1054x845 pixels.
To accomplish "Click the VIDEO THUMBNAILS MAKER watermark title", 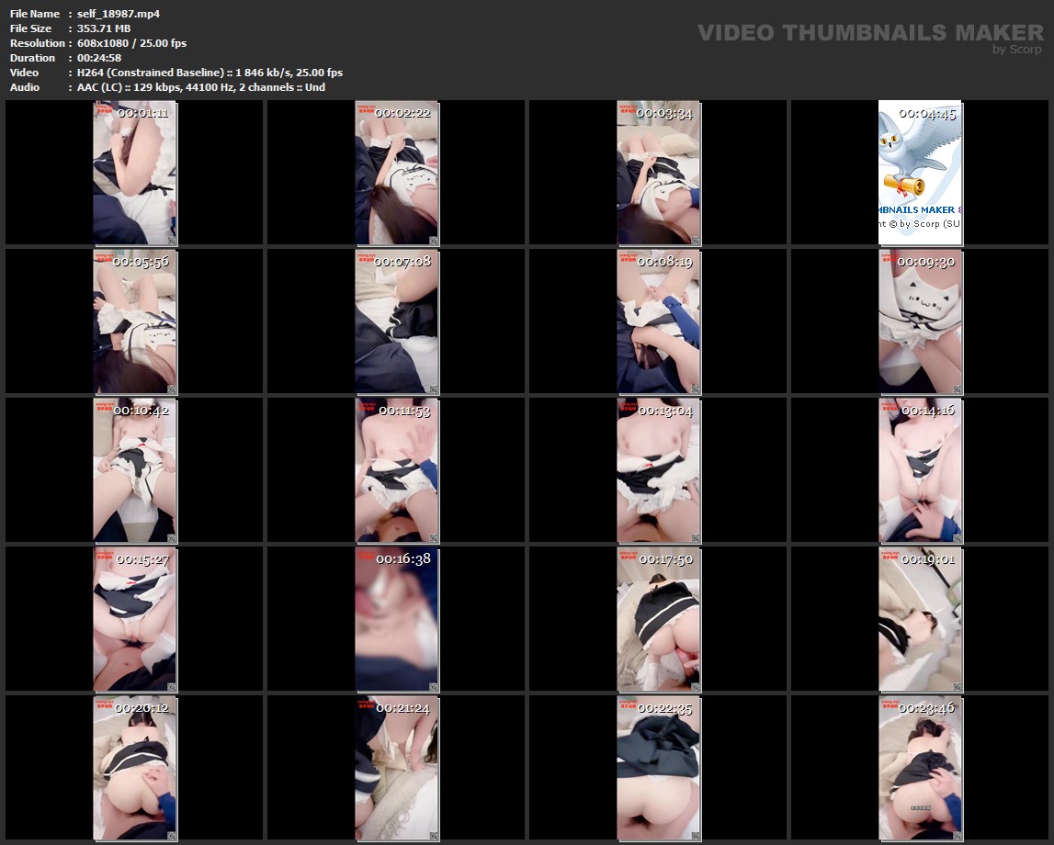I will pyautogui.click(x=869, y=33).
